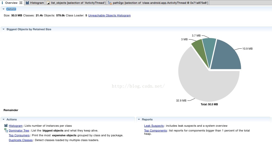Image resolution: width=272 pixels, height=167 pixels.
Task: Click the Actions section title
Action: pyautogui.click(x=12, y=119)
